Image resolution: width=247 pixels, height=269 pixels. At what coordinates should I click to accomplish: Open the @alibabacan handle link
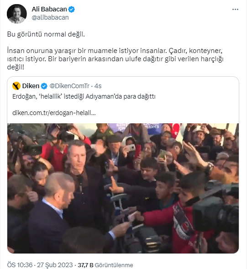tap(50, 17)
